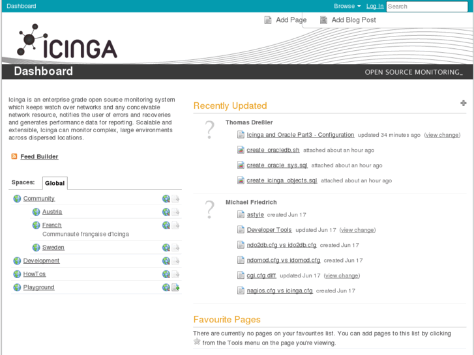
Task: Click the Recently Updated heading
Action: (x=230, y=106)
